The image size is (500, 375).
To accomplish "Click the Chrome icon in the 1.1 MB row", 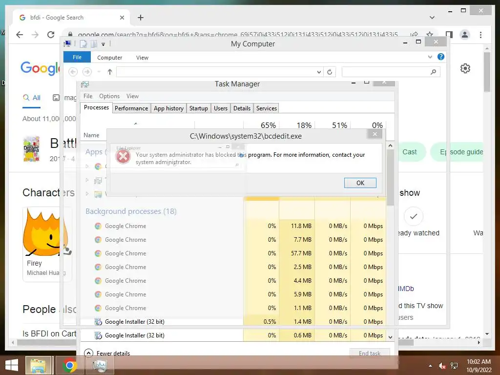I will coord(98,308).
